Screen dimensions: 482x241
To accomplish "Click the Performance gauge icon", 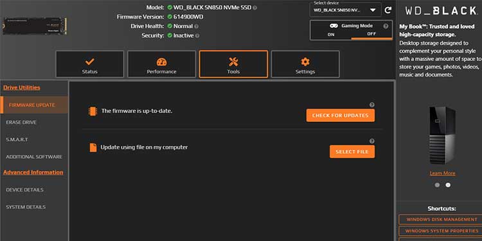I will tap(162, 62).
